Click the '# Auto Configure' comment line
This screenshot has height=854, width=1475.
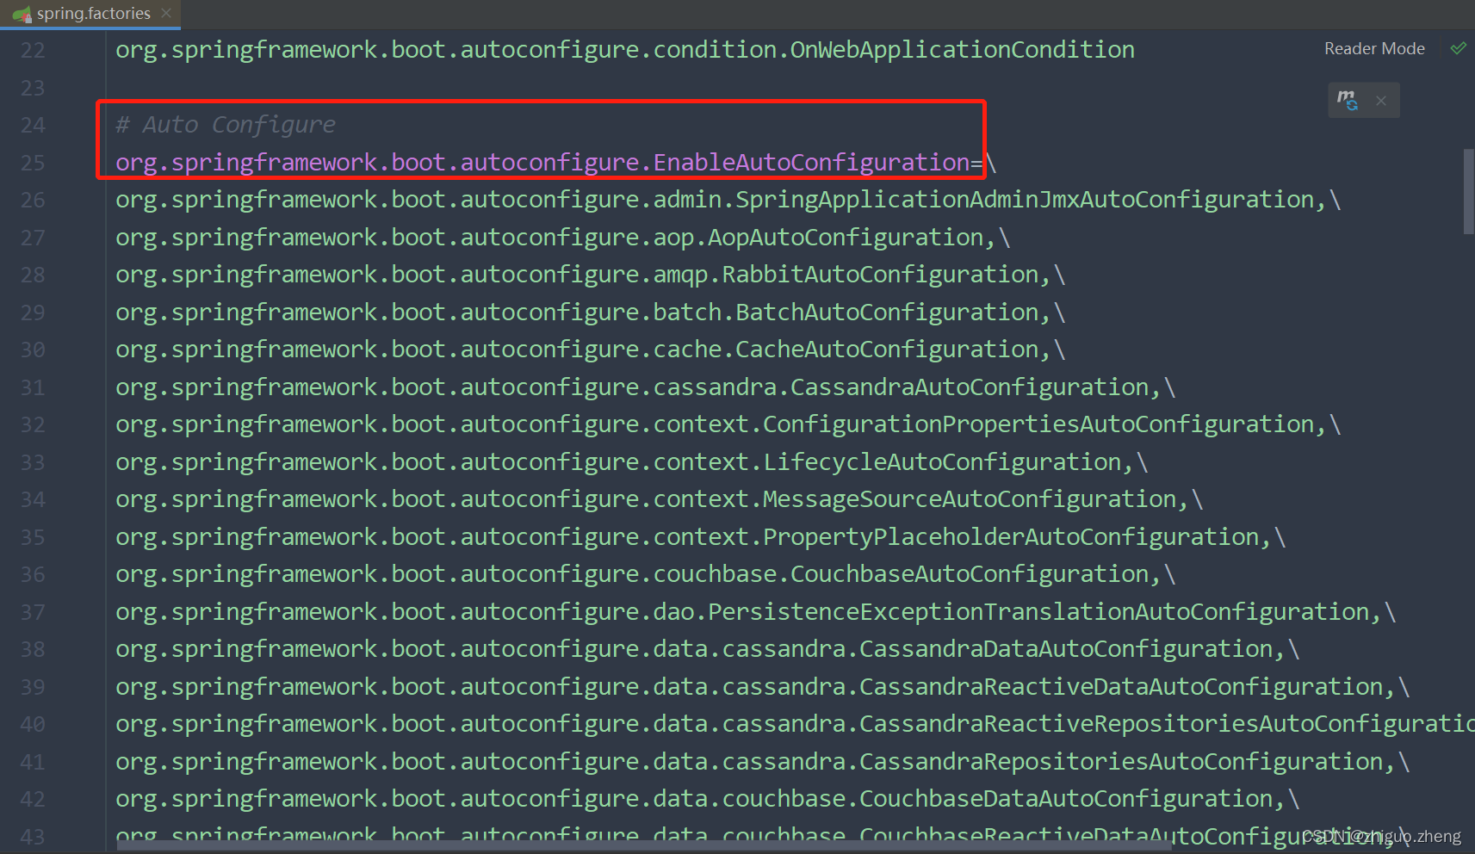pos(226,125)
